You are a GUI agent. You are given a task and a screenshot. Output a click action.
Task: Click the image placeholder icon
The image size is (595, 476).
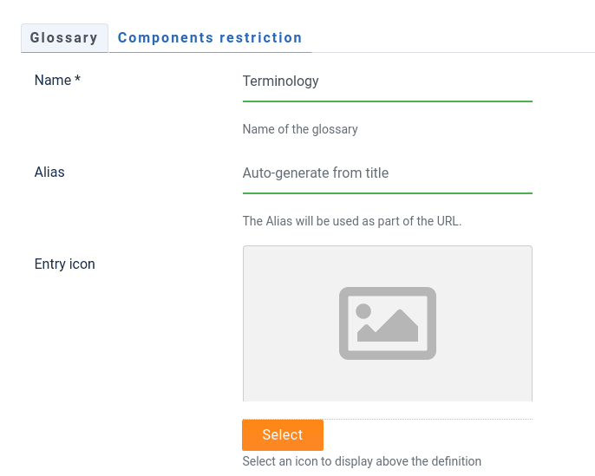coord(387,323)
